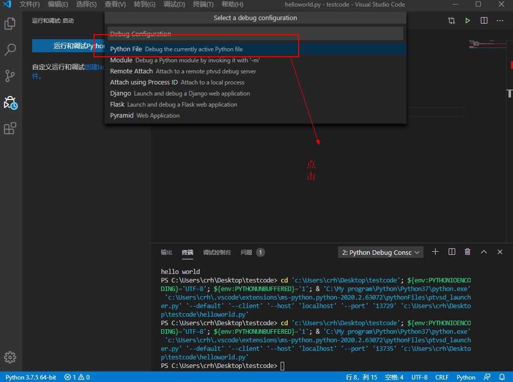
Task: Select Attach using Process ID option
Action: pyautogui.click(x=255, y=82)
